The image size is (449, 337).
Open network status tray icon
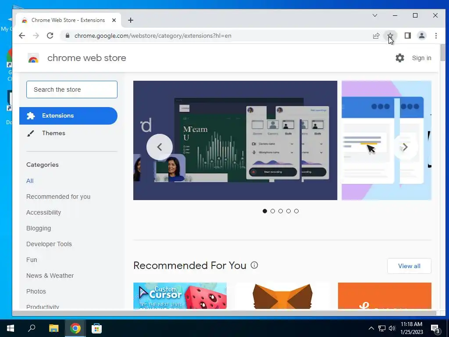click(x=382, y=328)
